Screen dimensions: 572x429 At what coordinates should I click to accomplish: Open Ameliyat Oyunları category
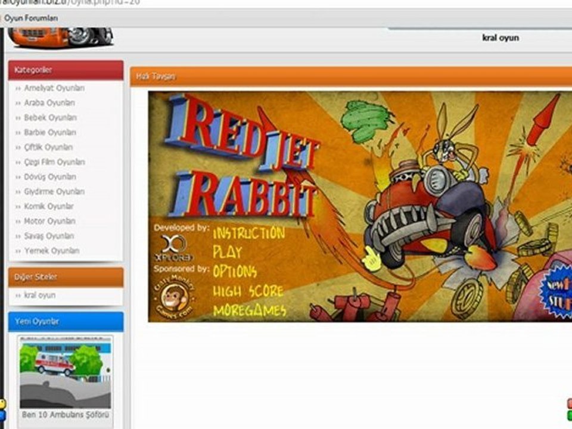(54, 88)
